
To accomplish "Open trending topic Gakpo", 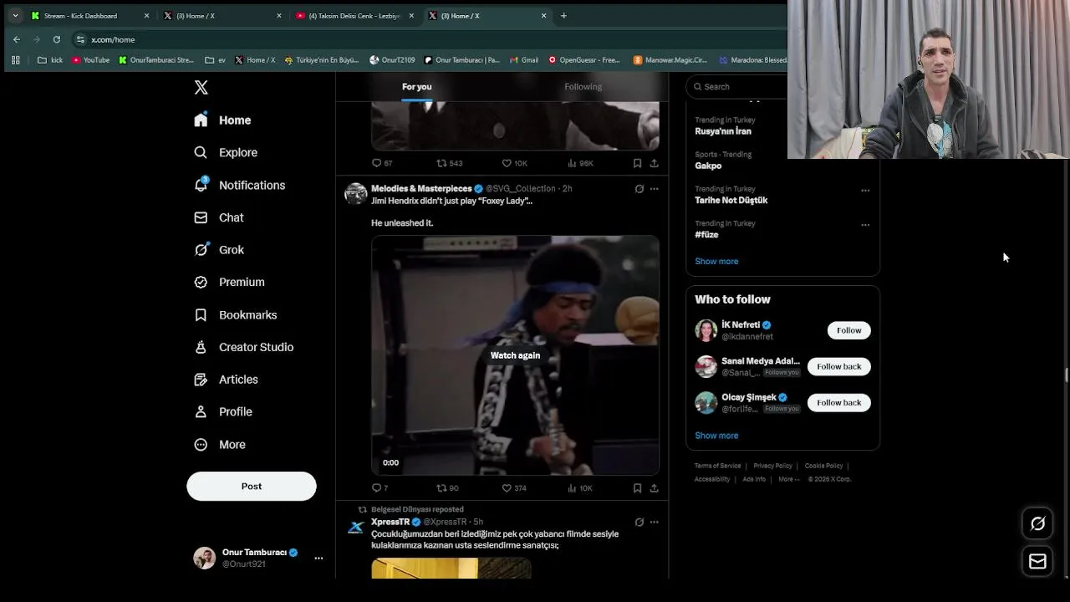I will 708,166.
